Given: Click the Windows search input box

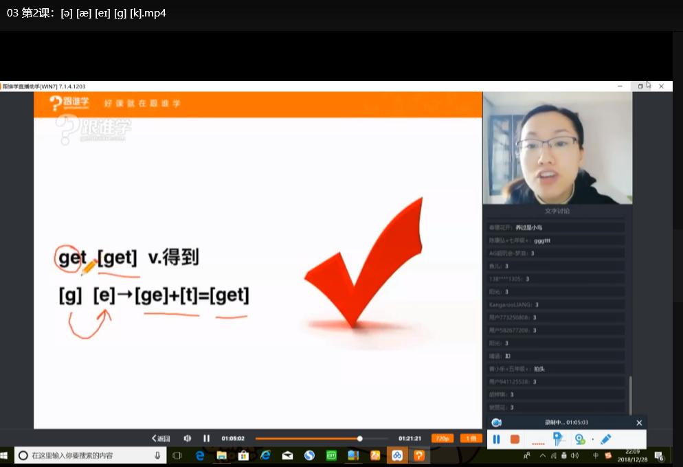Looking at the screenshot, I should [91, 456].
